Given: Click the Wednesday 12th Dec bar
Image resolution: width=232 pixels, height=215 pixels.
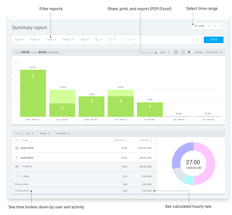Looking at the screenshot, I should [x=91, y=106].
